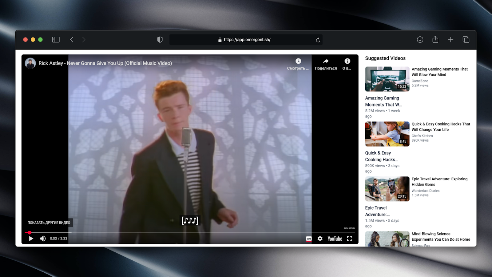Click the 0:03 / 3:33 time display
Image resolution: width=492 pixels, height=277 pixels.
coord(58,239)
